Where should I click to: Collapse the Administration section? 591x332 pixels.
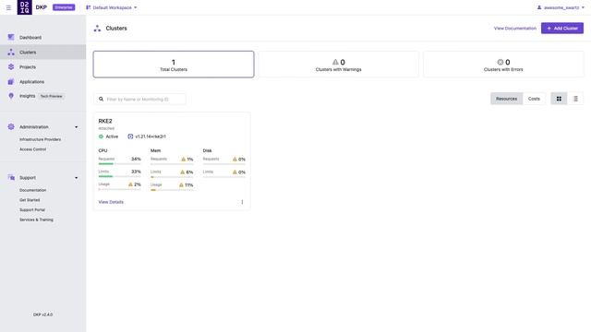point(76,127)
